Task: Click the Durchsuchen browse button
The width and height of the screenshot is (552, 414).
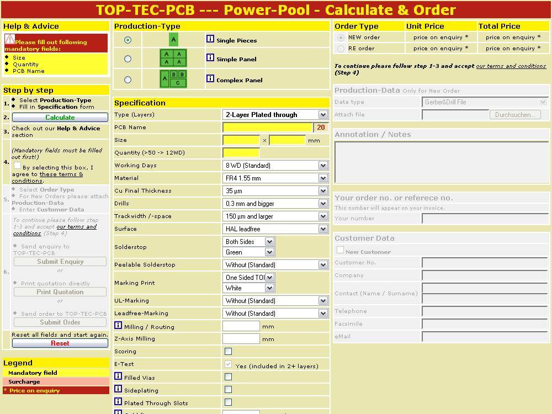Action: click(x=515, y=115)
